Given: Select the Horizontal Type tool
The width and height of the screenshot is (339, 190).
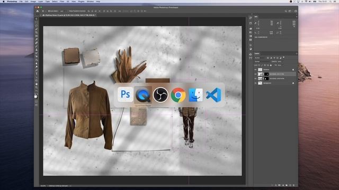Looking at the screenshot, I should [x=37, y=73].
